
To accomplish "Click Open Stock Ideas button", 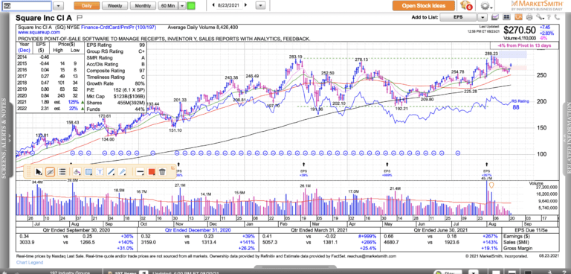I will 424,5.
